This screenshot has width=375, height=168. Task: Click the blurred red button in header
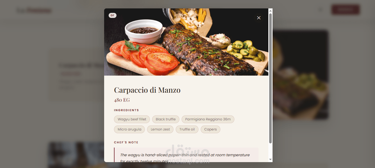346,10
